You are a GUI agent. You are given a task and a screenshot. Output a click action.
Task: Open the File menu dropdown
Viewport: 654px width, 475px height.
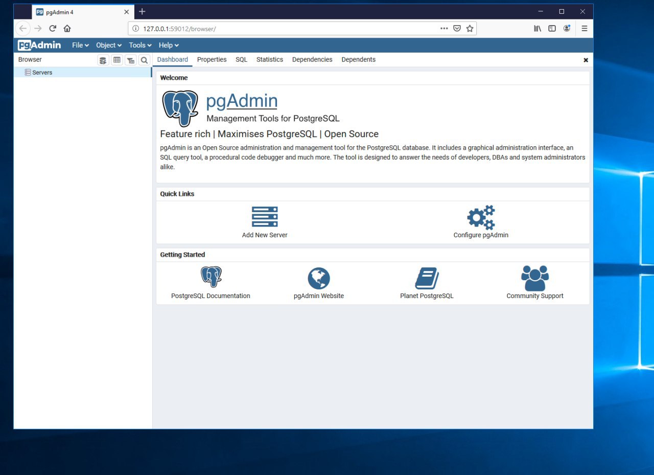click(81, 45)
